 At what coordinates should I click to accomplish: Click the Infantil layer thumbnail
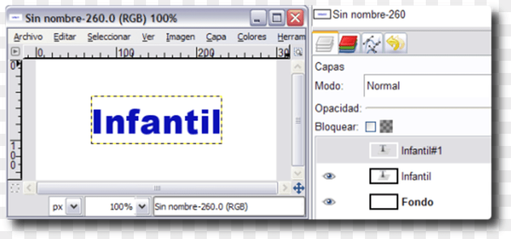[x=384, y=176]
